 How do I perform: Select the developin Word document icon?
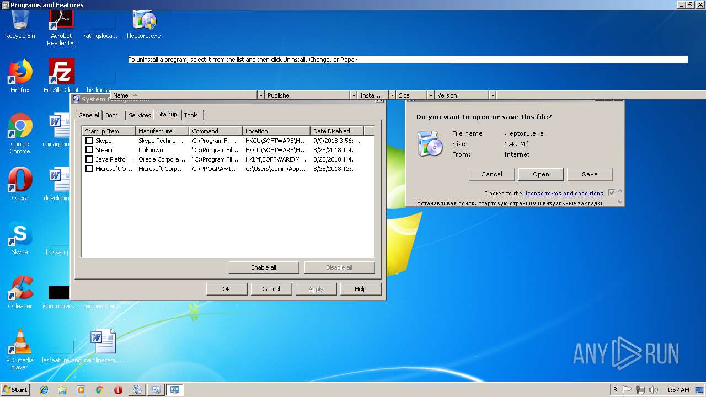pos(58,184)
